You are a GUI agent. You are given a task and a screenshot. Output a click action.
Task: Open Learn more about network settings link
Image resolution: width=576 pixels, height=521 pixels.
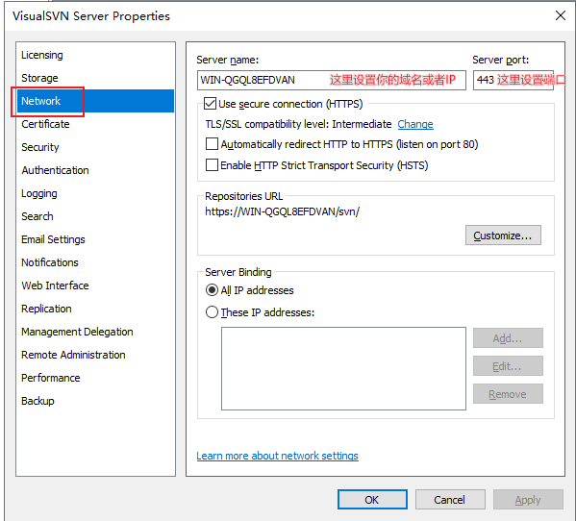277,456
